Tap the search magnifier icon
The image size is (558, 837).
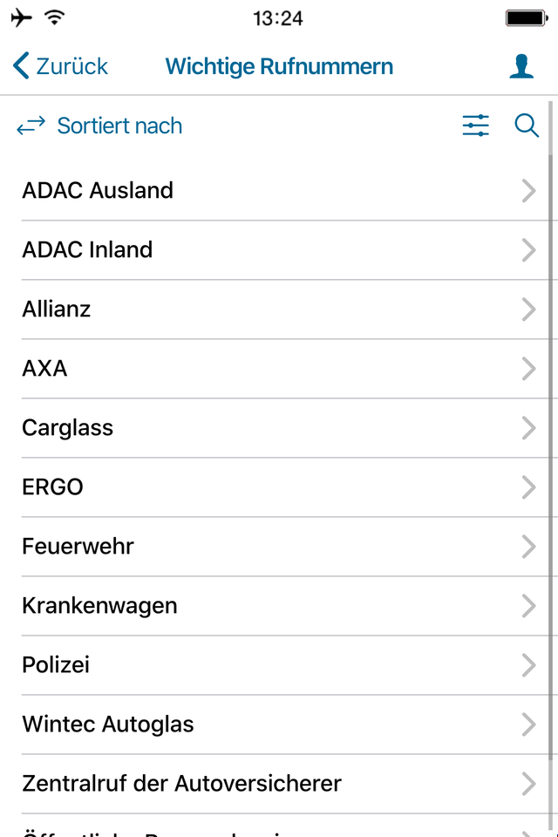[527, 126]
